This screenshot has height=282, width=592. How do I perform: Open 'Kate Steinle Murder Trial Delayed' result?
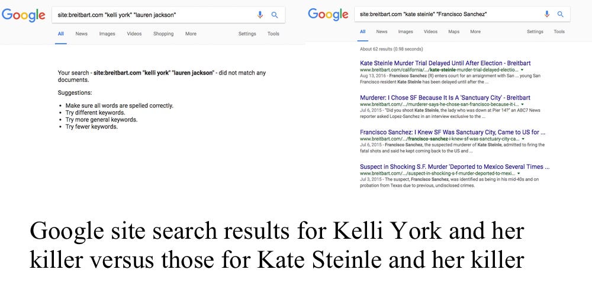446,63
